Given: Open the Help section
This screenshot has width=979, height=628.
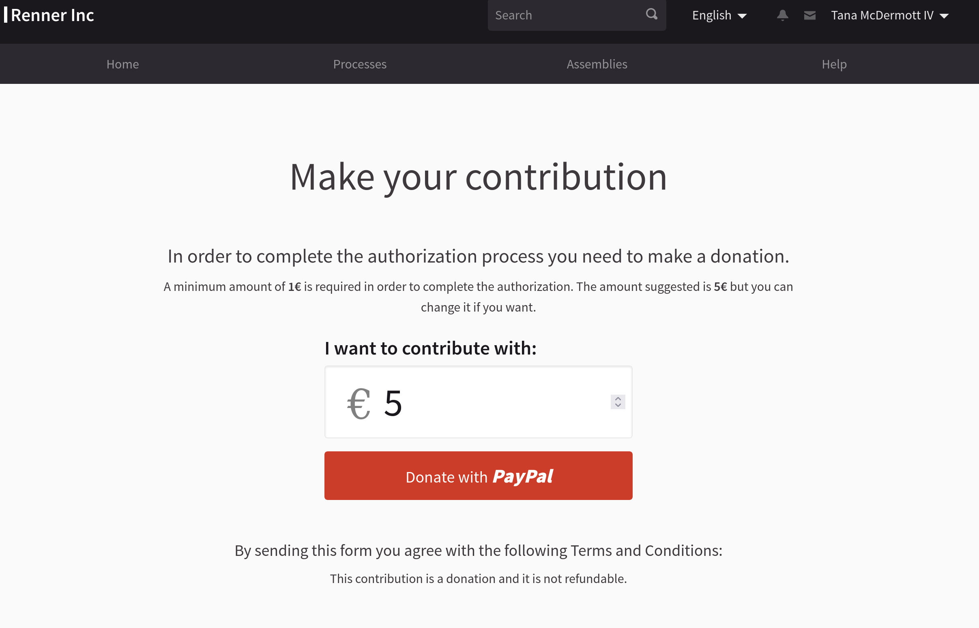Looking at the screenshot, I should tap(834, 64).
